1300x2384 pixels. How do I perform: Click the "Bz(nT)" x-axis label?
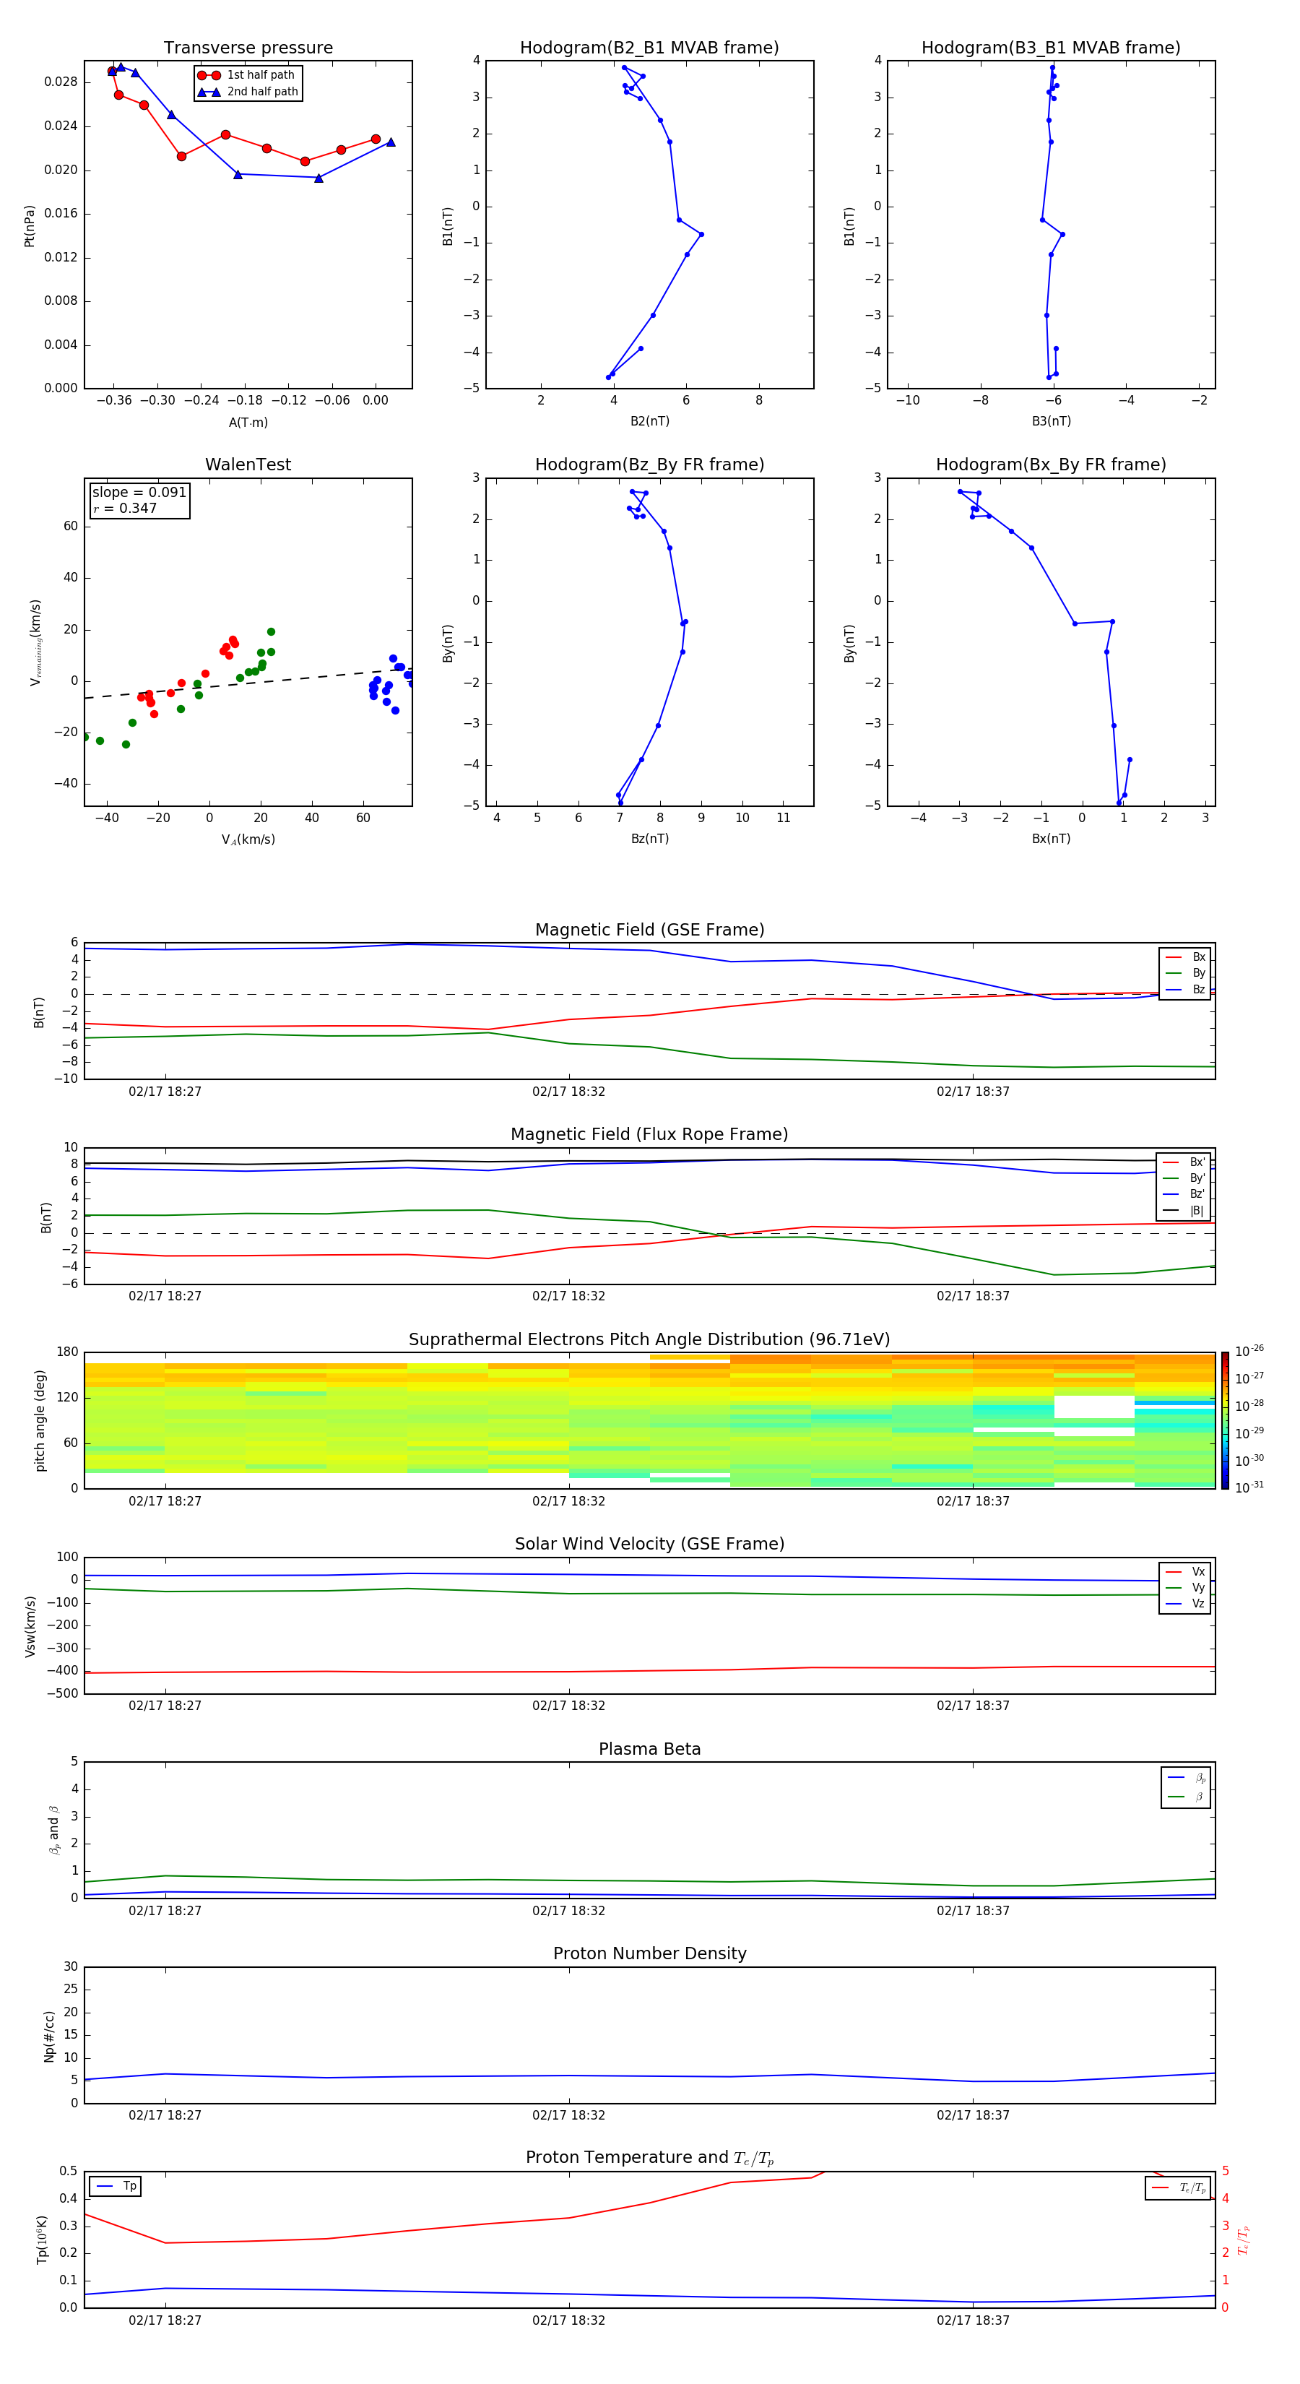(649, 839)
